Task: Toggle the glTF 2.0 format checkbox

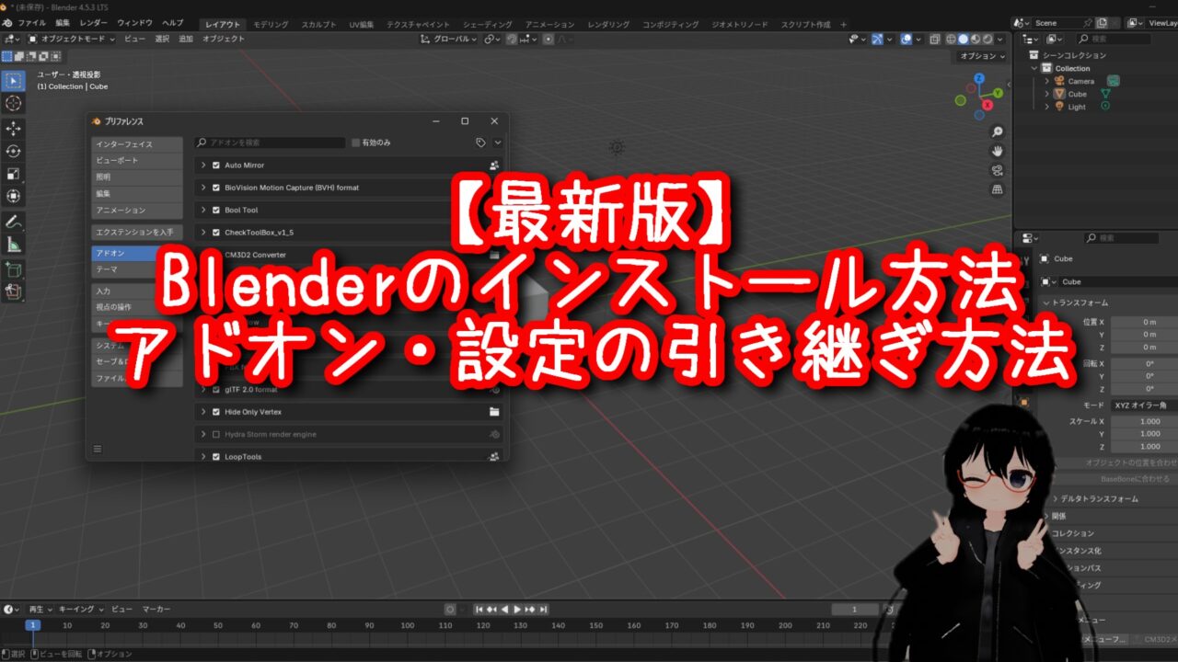Action: 216,389
